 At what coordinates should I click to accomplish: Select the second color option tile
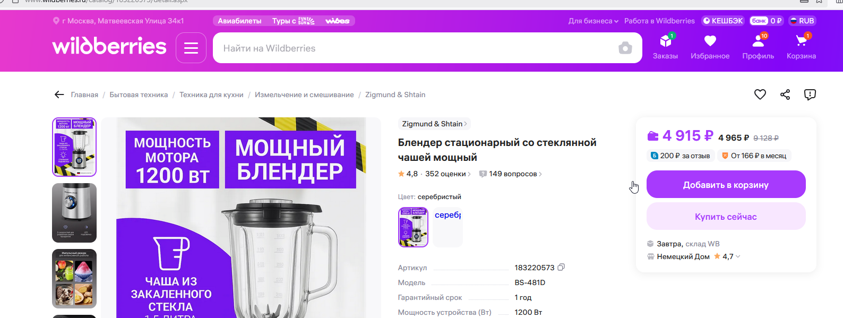point(448,227)
